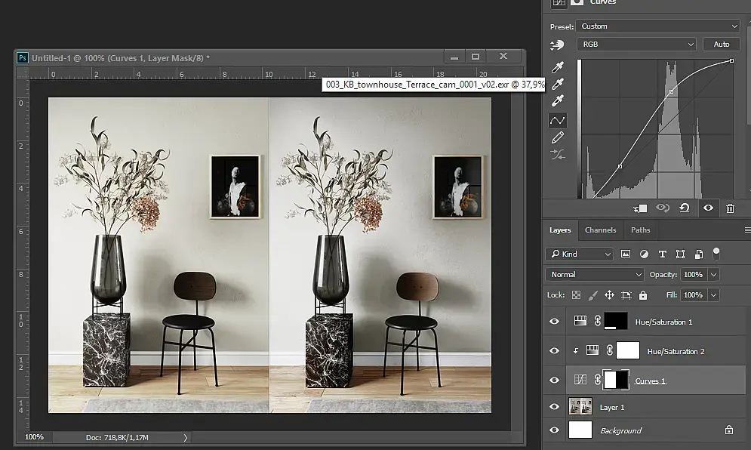Hide the Curves 1 layer
This screenshot has width=751, height=450.
coord(555,381)
